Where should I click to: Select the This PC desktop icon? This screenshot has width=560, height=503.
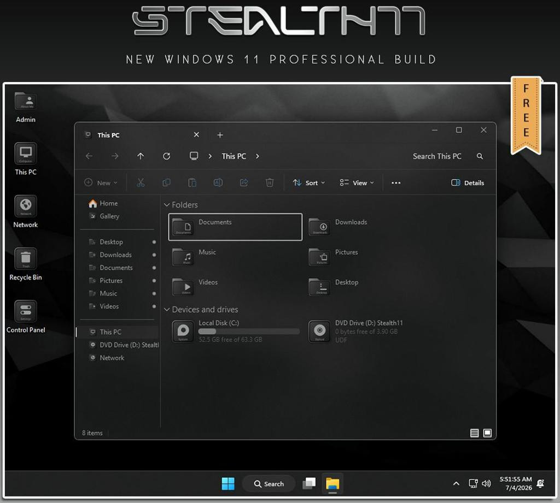25,159
